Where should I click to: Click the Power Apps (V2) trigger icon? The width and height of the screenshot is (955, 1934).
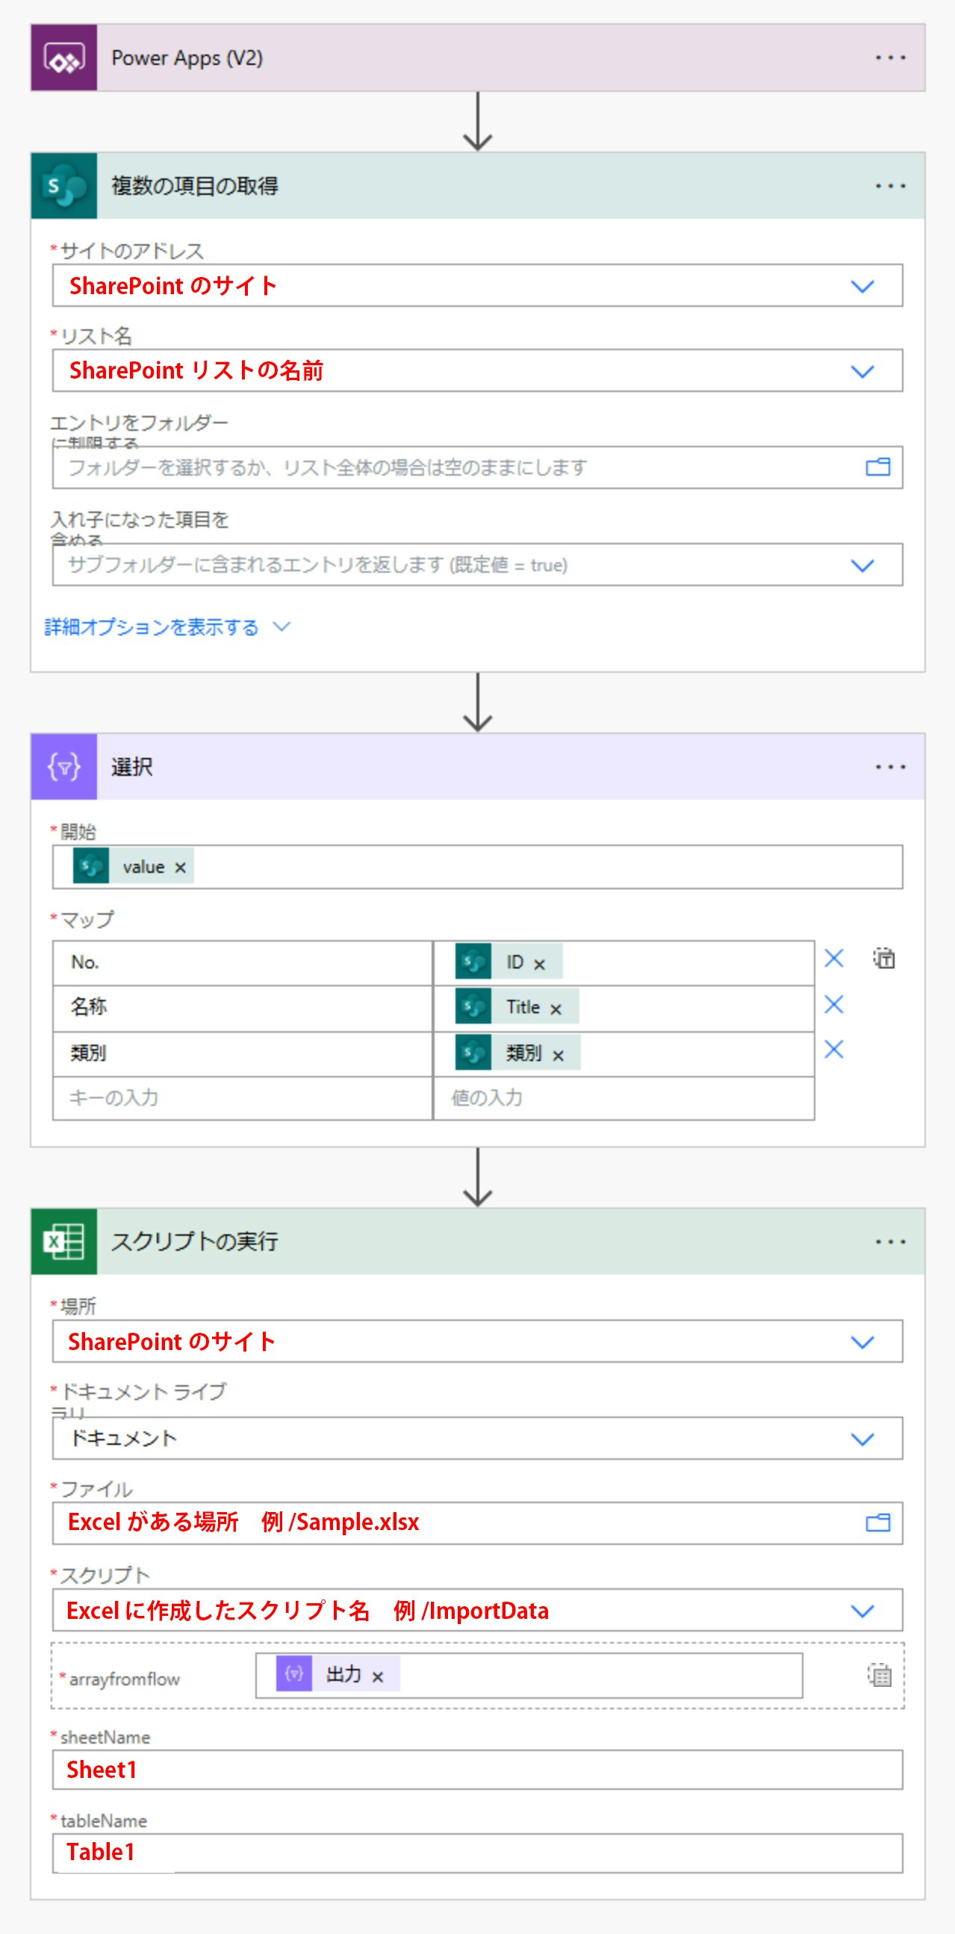63,57
